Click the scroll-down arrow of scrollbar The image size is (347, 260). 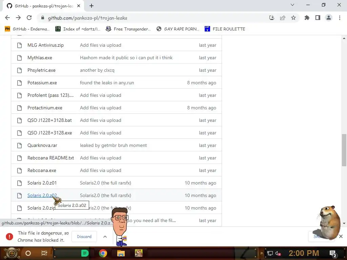pyautogui.click(x=344, y=223)
